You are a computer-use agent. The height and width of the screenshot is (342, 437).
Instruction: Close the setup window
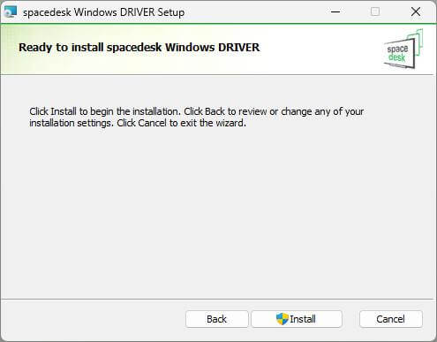pos(416,11)
